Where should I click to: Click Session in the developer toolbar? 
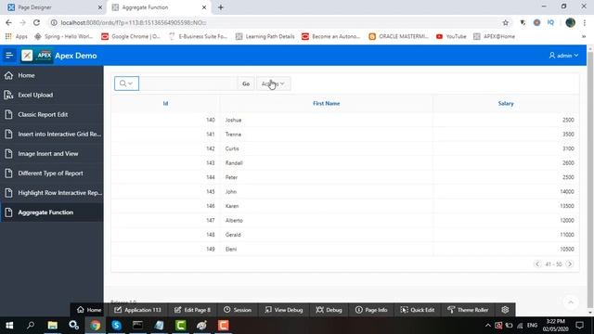click(x=238, y=310)
